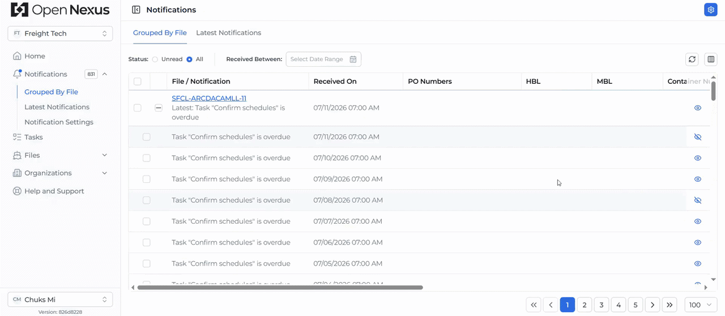Check the select-all header checkbox
The width and height of the screenshot is (725, 316).
tap(138, 82)
